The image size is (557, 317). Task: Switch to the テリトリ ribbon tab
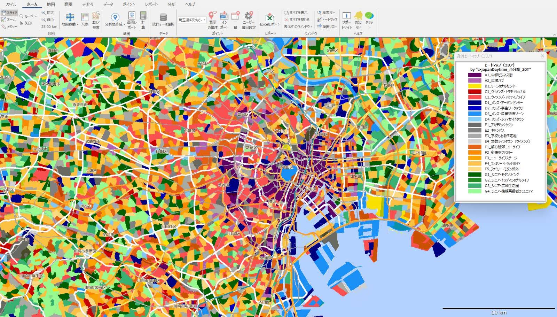(x=88, y=4)
